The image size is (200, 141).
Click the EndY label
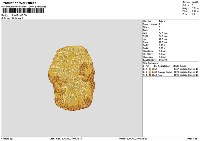(x=146, y=48)
